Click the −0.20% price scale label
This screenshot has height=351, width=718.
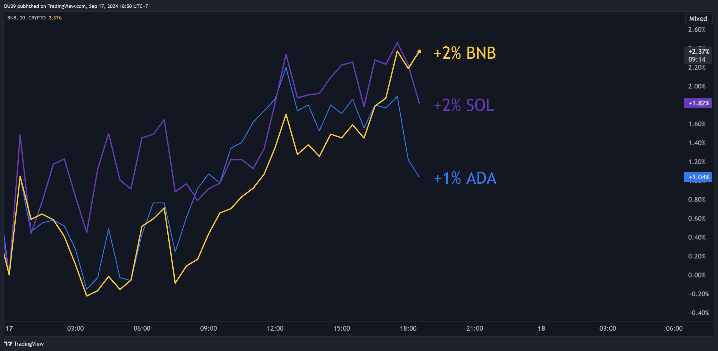coord(699,294)
